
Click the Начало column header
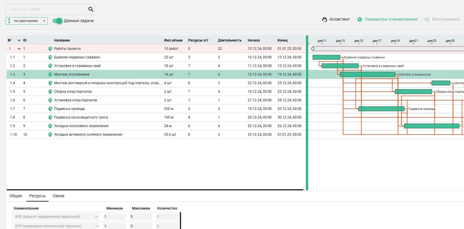pyautogui.click(x=254, y=40)
